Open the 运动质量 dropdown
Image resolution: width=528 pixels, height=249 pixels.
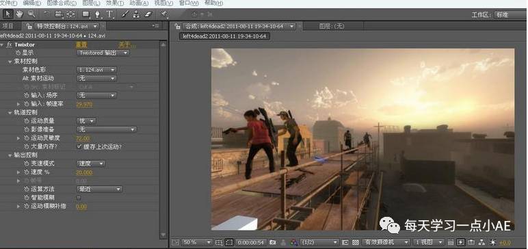tap(86, 120)
